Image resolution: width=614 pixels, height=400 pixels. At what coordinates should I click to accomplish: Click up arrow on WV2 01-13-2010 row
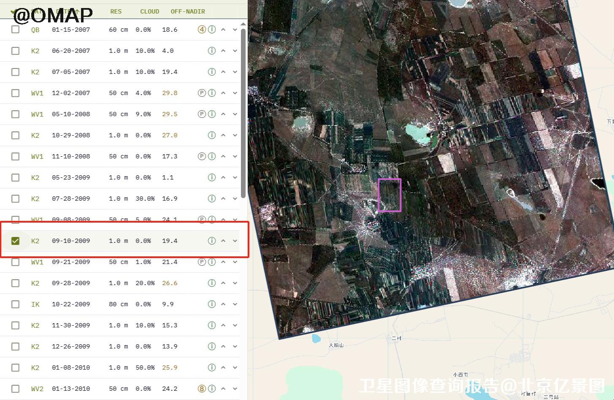tap(223, 389)
